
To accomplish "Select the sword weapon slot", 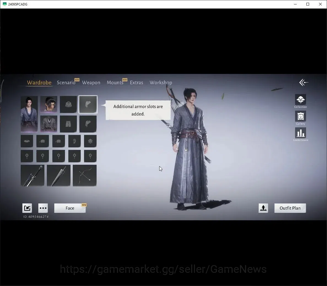I will coord(33,175).
